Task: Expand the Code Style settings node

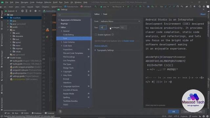Action: 61,46
